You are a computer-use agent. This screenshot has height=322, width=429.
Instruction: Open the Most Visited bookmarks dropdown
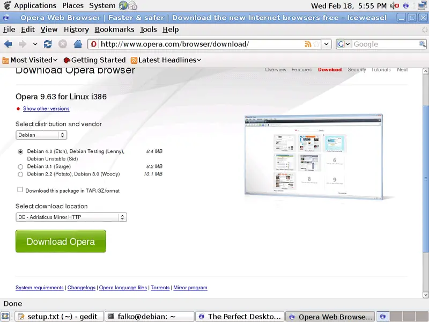click(30, 60)
